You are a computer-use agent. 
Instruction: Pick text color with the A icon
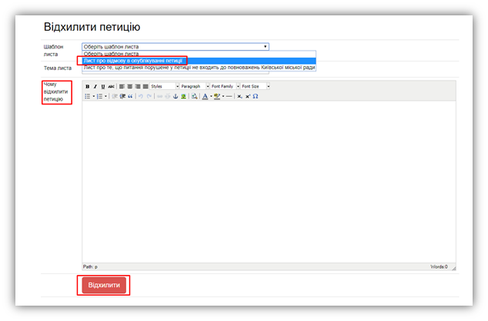tap(206, 97)
